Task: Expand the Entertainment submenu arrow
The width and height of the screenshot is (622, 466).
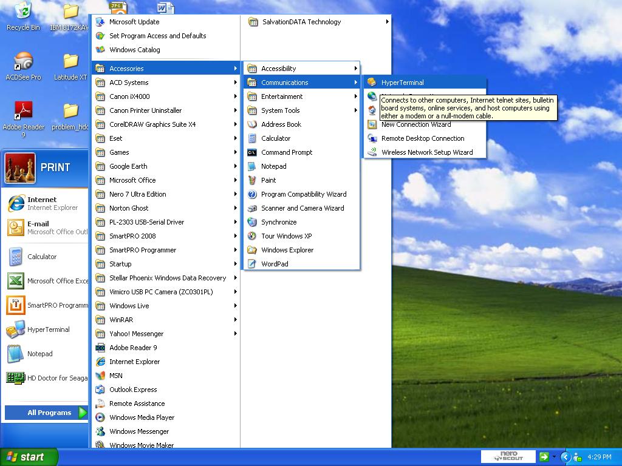Action: (x=355, y=96)
